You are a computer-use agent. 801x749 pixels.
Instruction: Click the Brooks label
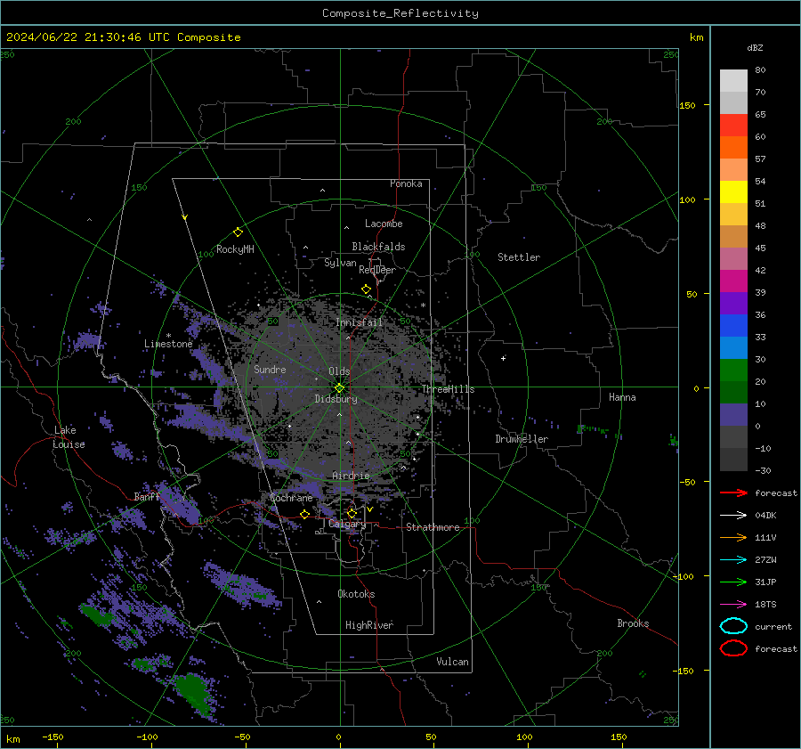click(x=633, y=623)
